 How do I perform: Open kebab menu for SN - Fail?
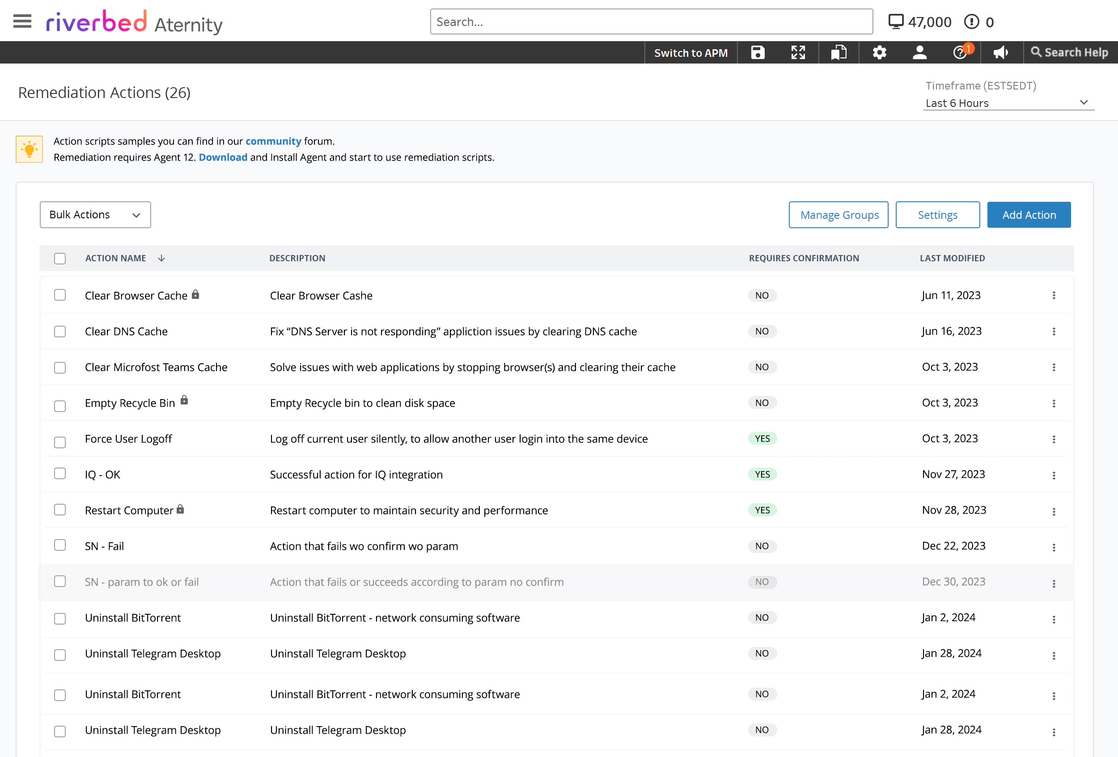coord(1054,547)
